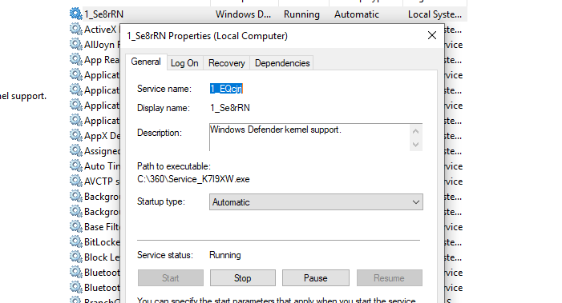Click the AllJoyn service gear icon
Viewport: 562px width, 303px height.
tap(75, 44)
